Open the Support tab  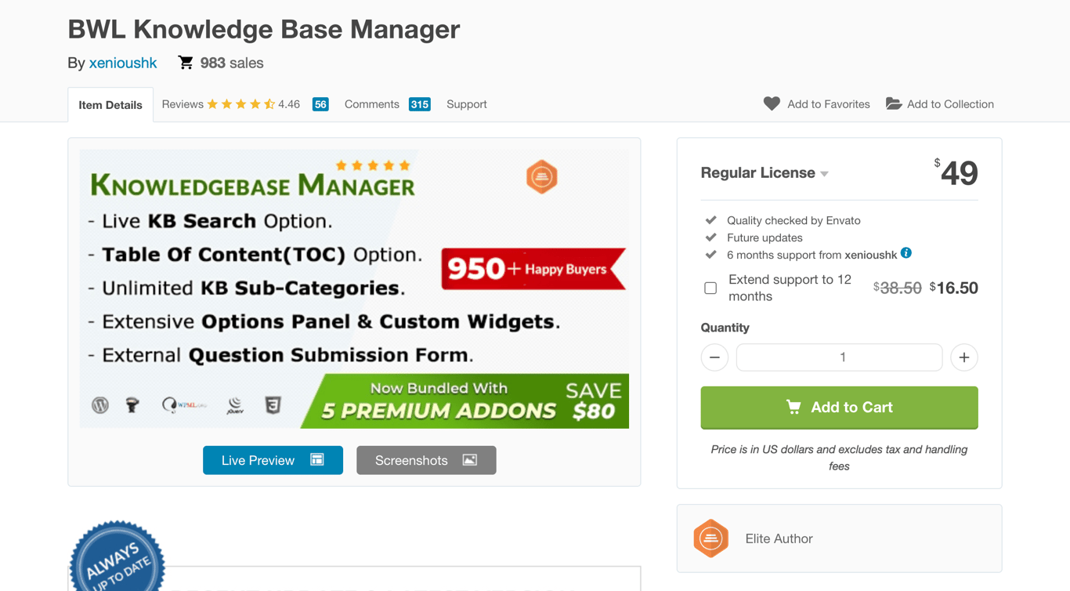(x=467, y=104)
